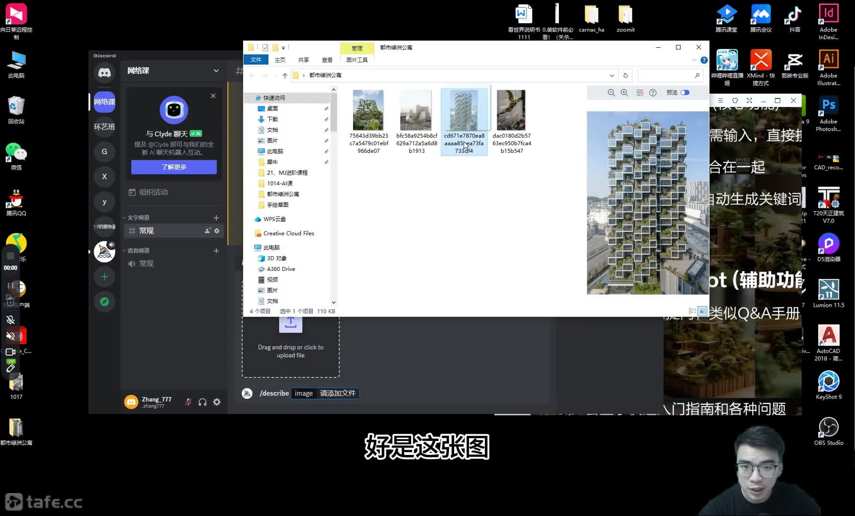Image resolution: width=855 pixels, height=516 pixels.
Task: Open A360 Drive in navigation pane
Action: [x=281, y=269]
